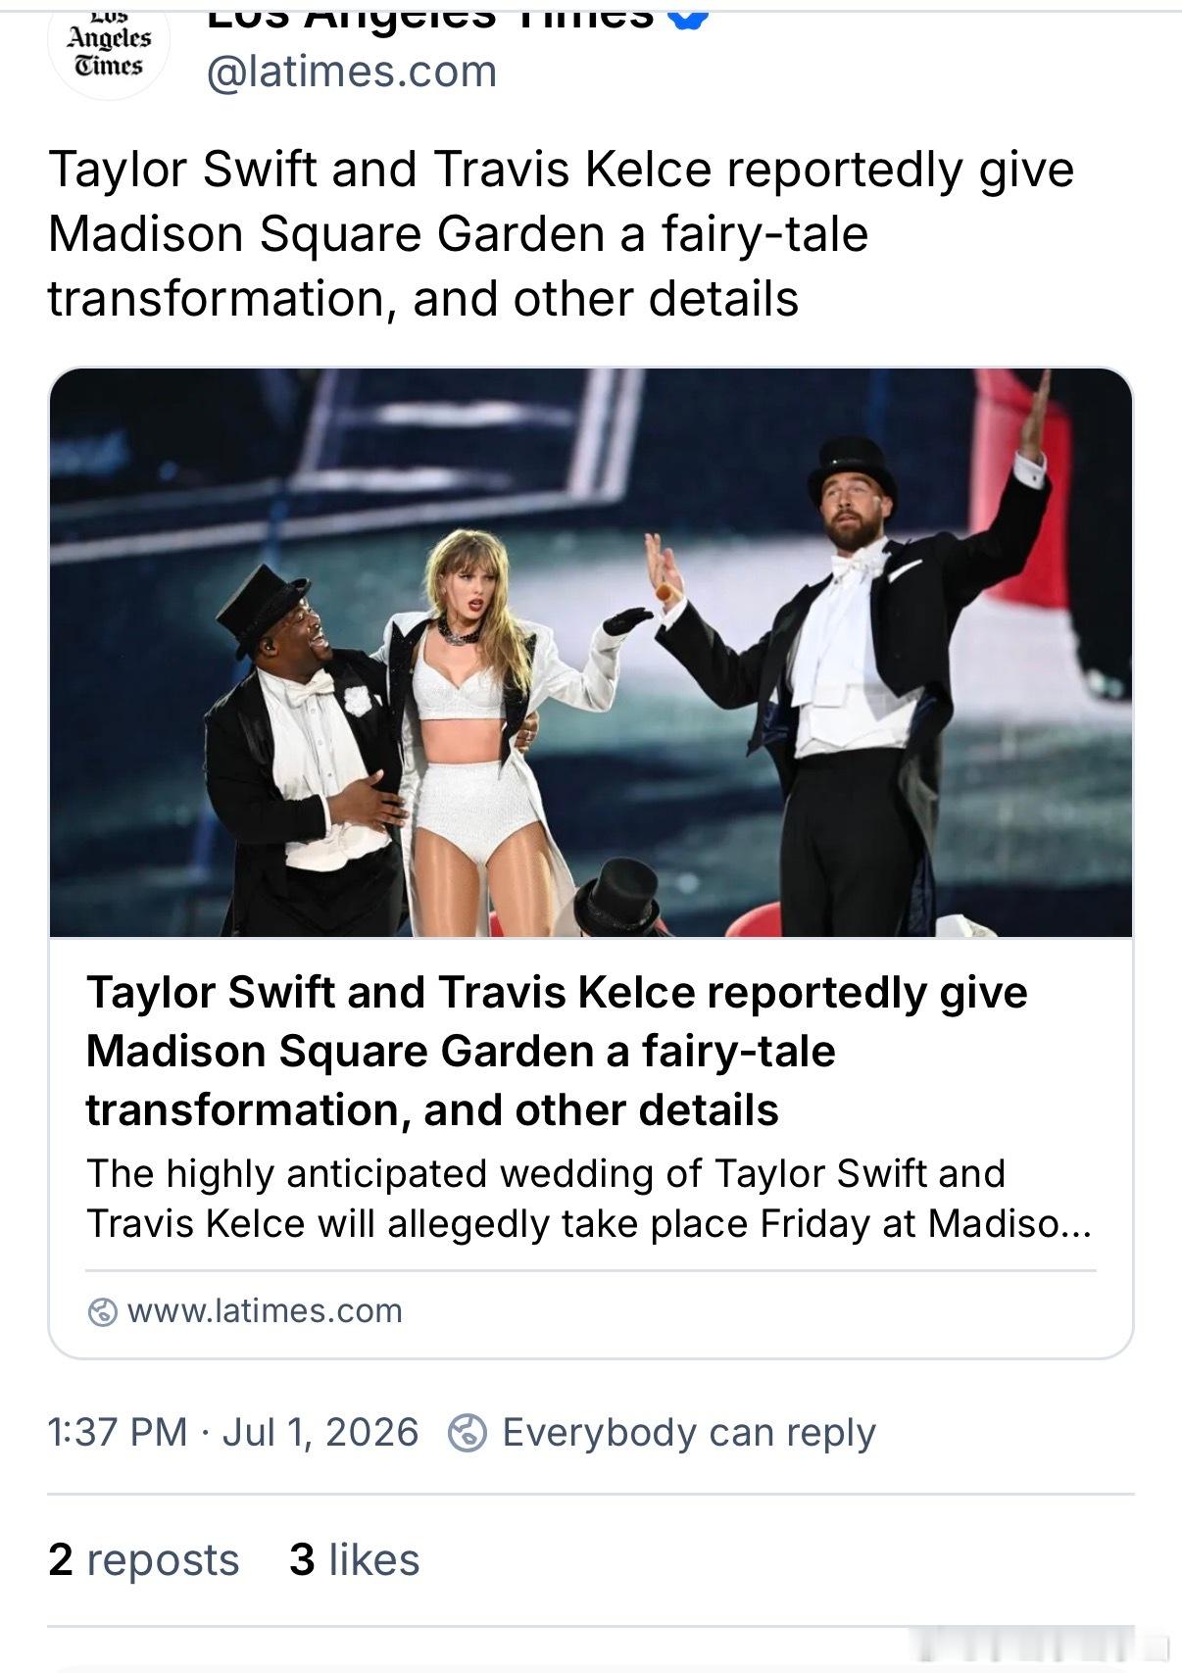Screen dimensions: 1182x1673
Task: Click the bold link card headline
Action: click(x=557, y=1051)
